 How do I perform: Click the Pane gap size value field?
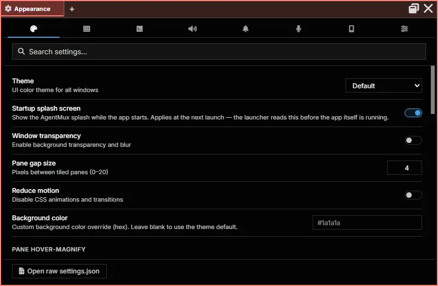pos(405,168)
